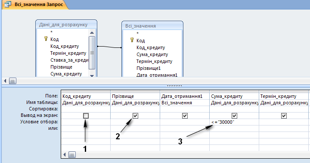Click the scrollbar thumb in Дані_для_розрахунку list
310x163 pixels.
92,53
